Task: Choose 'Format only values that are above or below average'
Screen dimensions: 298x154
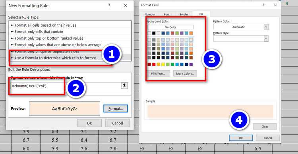Action: tap(70, 45)
